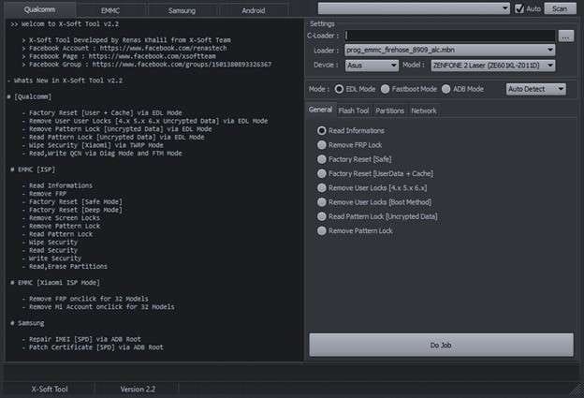Screen dimensions: 584x398
Task: Open the Device dropdown showing Asus
Action: (372, 66)
